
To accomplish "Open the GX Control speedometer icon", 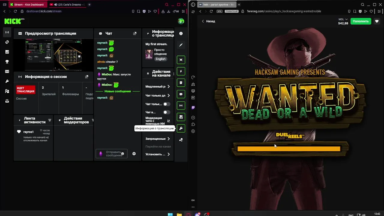I will [193, 77].
